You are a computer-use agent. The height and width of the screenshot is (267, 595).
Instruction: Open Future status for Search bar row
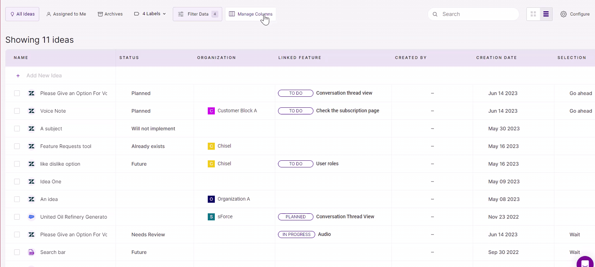click(139, 252)
